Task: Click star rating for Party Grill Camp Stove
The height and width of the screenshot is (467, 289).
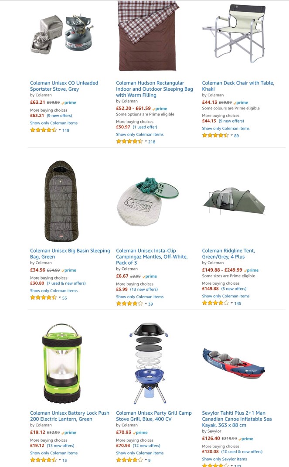Action: [x=129, y=460]
